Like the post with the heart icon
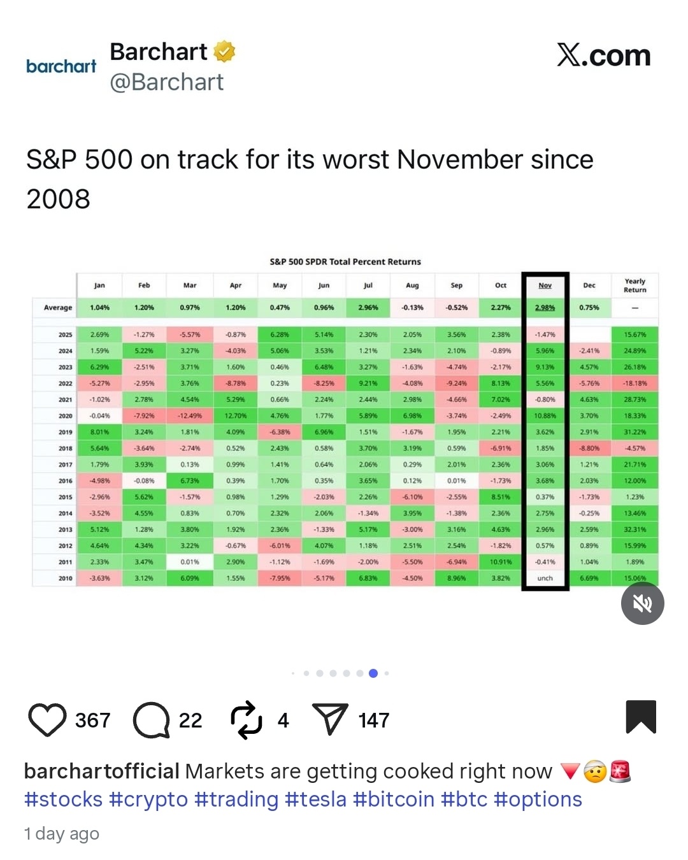This screenshot has width=688, height=860. point(47,720)
